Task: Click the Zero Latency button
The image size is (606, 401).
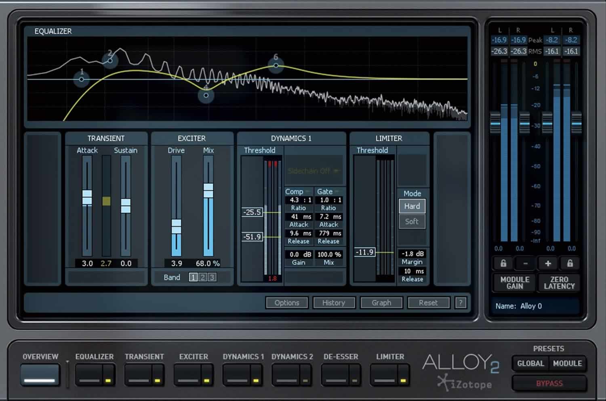Action: point(559,283)
